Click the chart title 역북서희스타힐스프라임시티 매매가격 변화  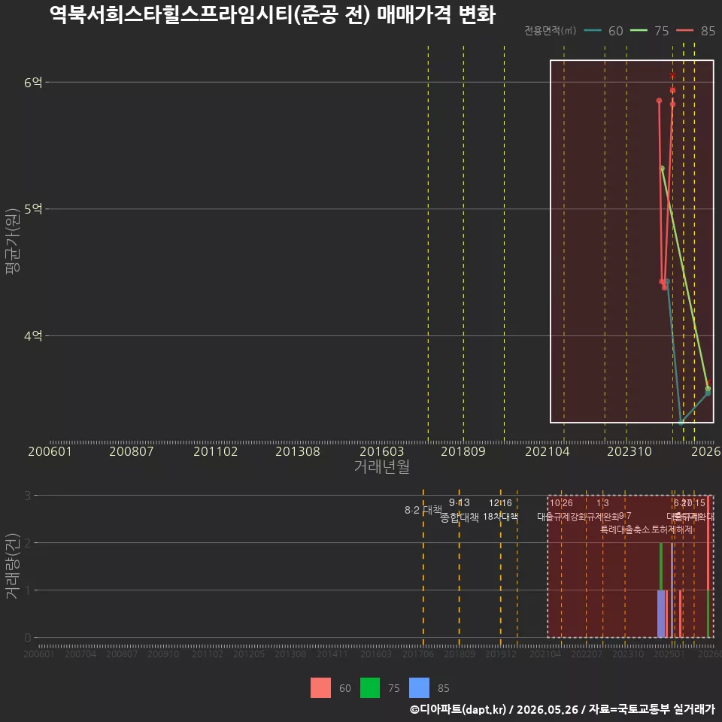point(272,14)
